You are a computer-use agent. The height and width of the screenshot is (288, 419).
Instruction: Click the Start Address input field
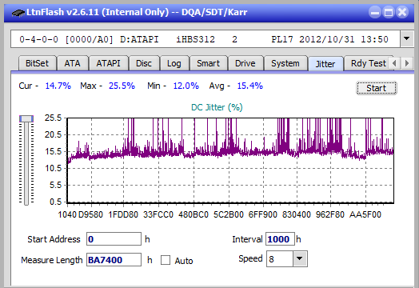(114, 238)
